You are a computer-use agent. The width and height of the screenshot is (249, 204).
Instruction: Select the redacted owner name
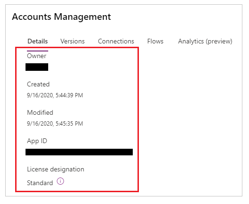(37, 67)
